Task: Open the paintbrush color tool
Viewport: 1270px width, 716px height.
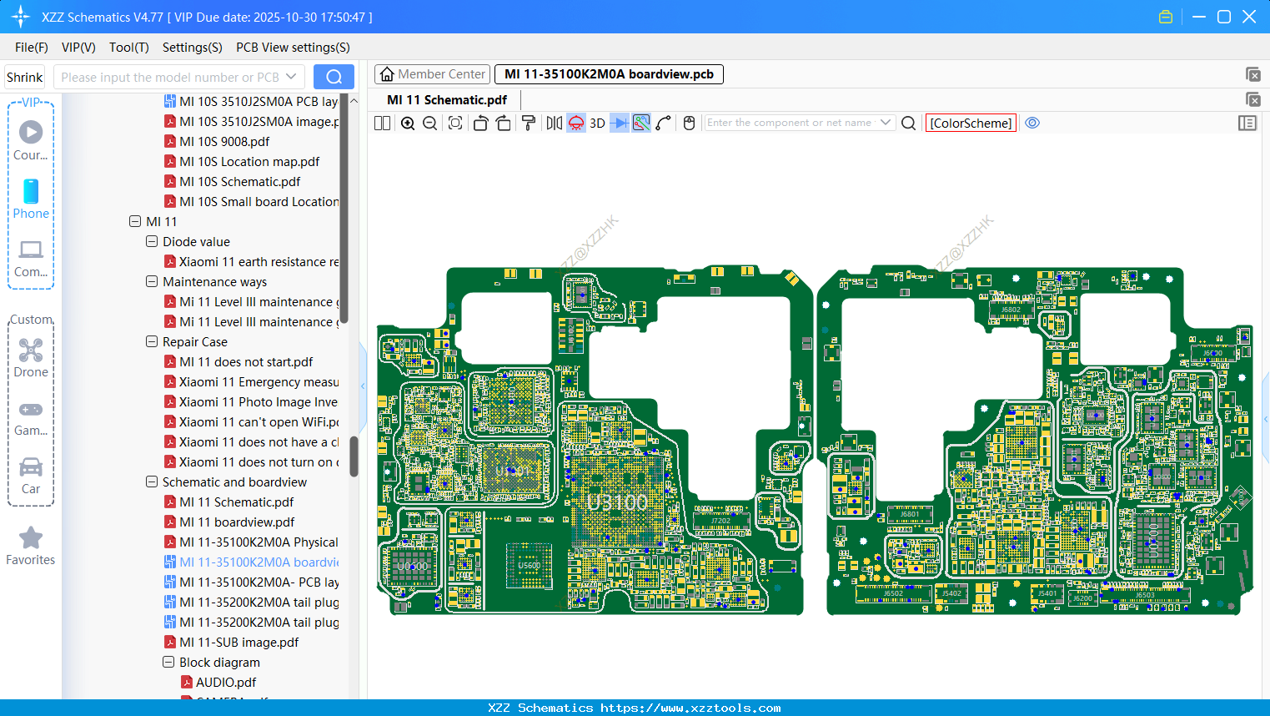Action: point(529,123)
